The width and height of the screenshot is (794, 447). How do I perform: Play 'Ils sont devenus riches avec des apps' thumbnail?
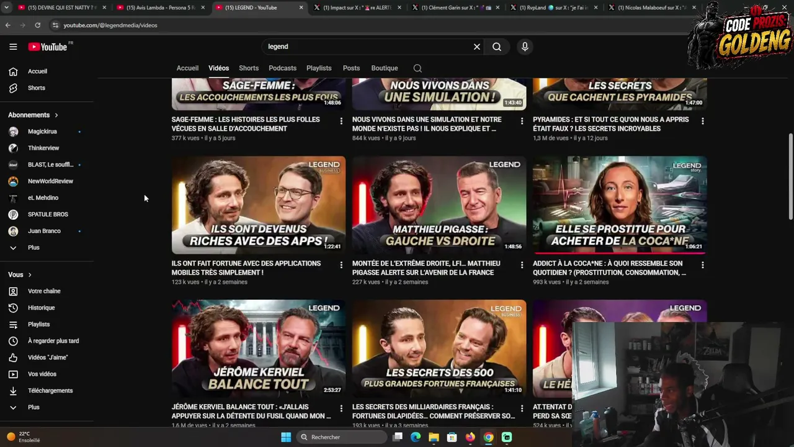pos(259,205)
